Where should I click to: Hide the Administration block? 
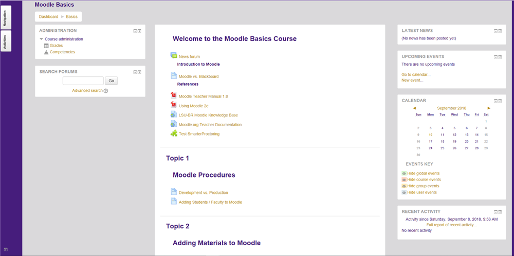pos(135,31)
